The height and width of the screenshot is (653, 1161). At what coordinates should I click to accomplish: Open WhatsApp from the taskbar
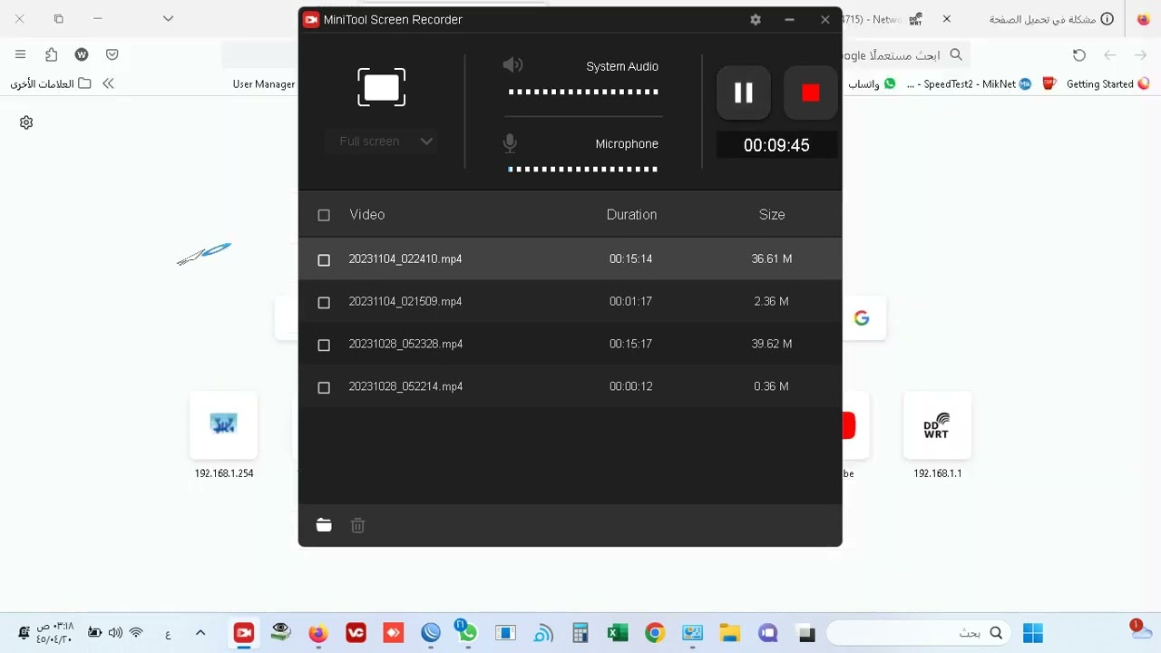(x=468, y=633)
